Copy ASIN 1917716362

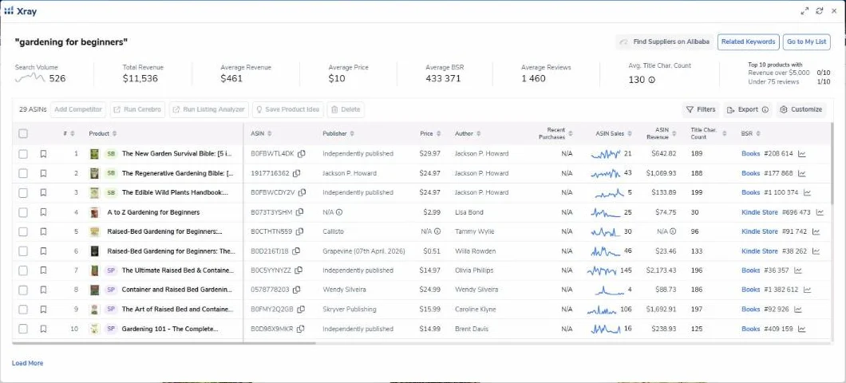(297, 173)
